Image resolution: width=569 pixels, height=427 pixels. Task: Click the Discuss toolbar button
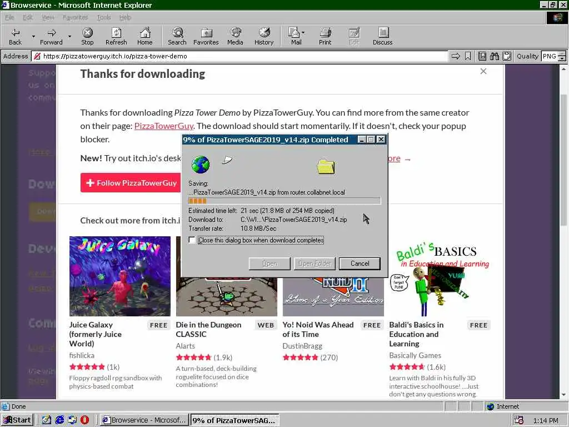coord(382,36)
